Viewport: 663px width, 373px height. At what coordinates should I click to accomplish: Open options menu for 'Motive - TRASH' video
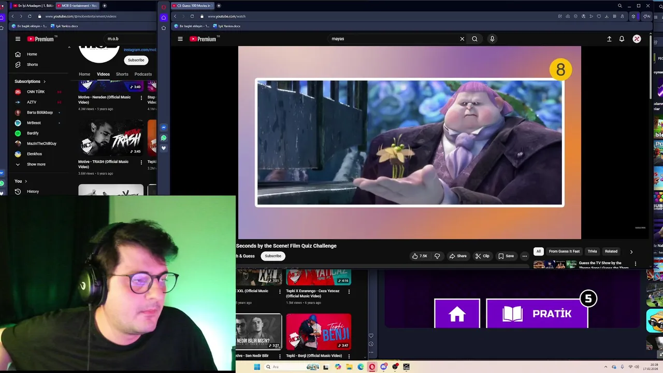tap(141, 162)
